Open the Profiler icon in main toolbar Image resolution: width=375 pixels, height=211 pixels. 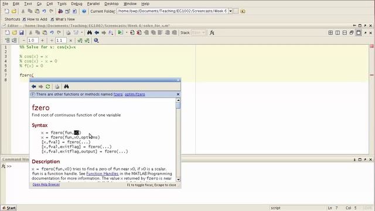tap(74, 11)
